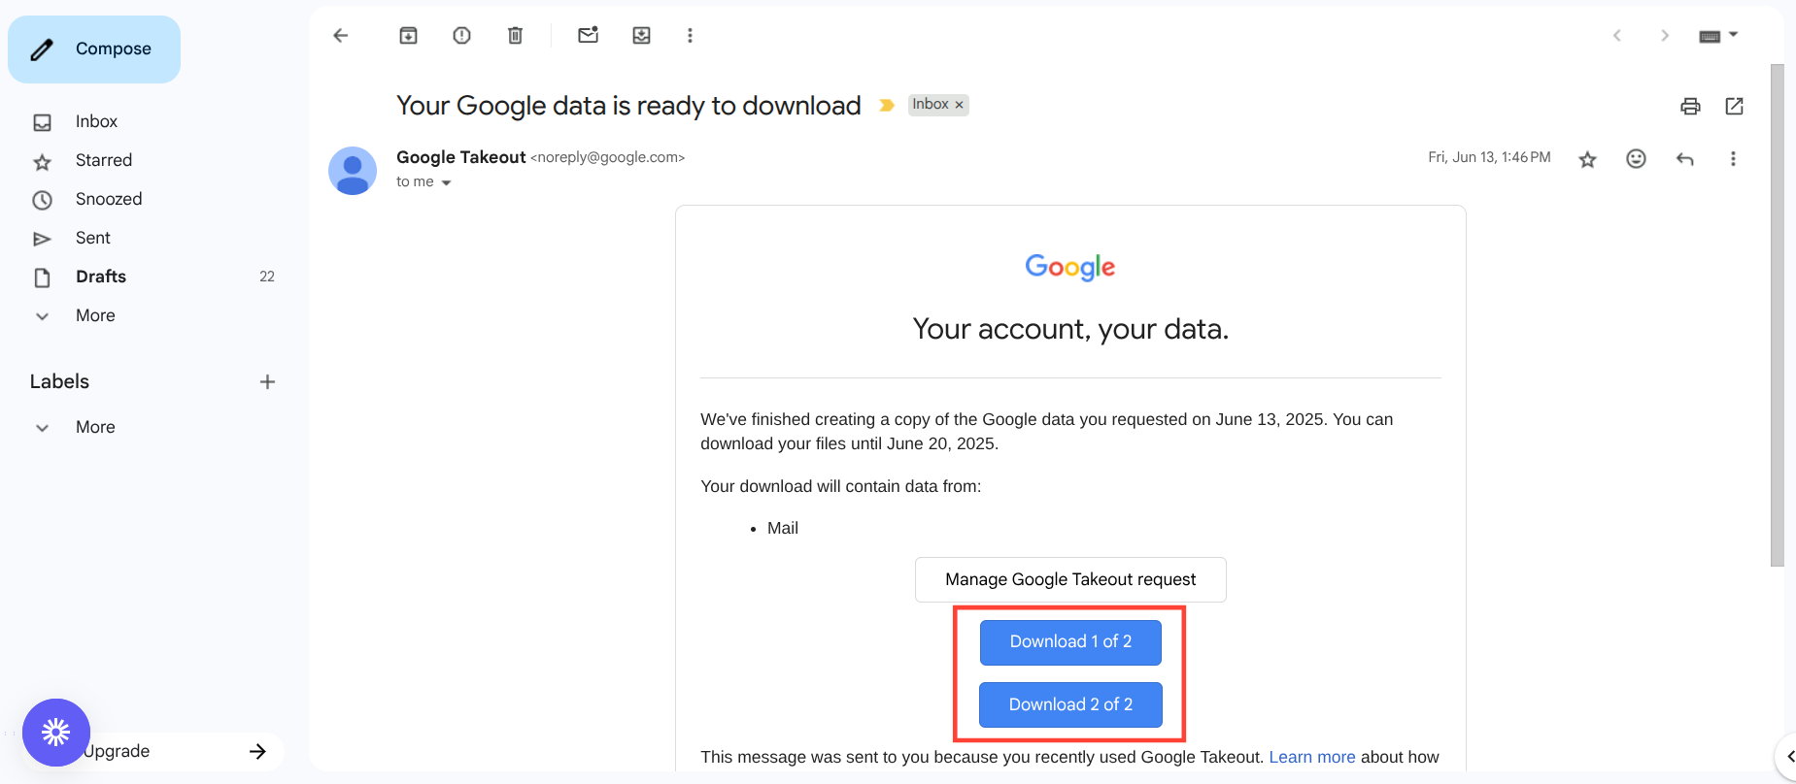This screenshot has height=784, width=1796.
Task: Go to the Starred folder
Action: click(x=104, y=160)
